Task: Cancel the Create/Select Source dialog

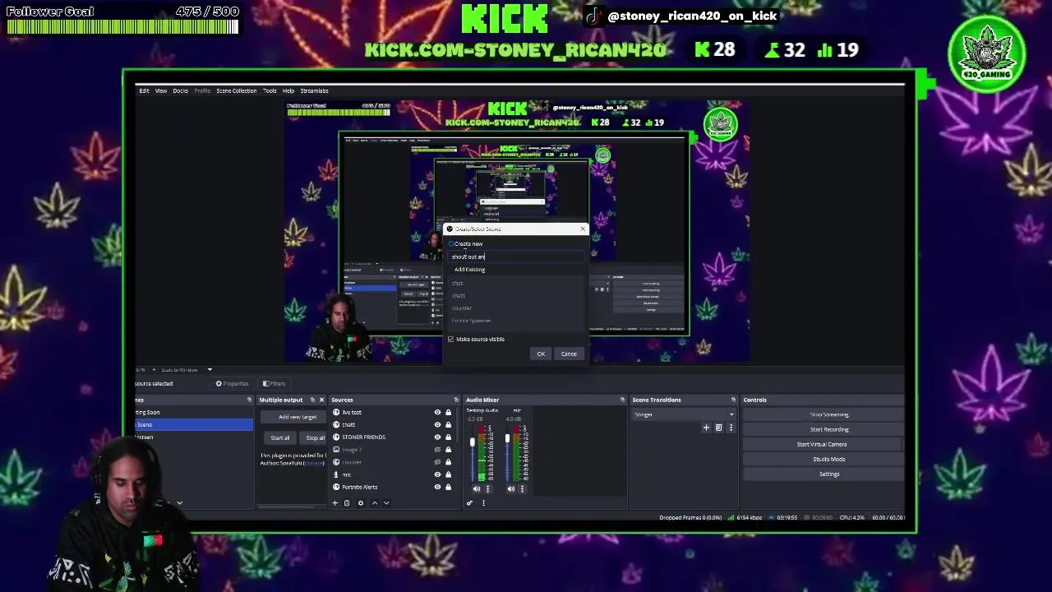Action: [x=569, y=354]
